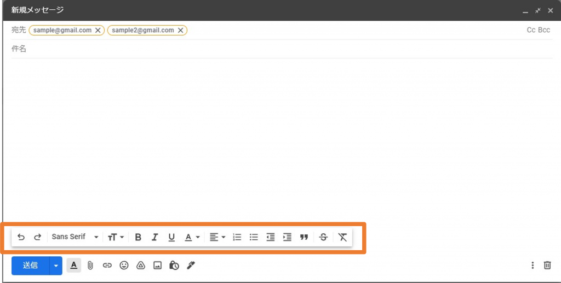Click into the message body area

point(282,139)
